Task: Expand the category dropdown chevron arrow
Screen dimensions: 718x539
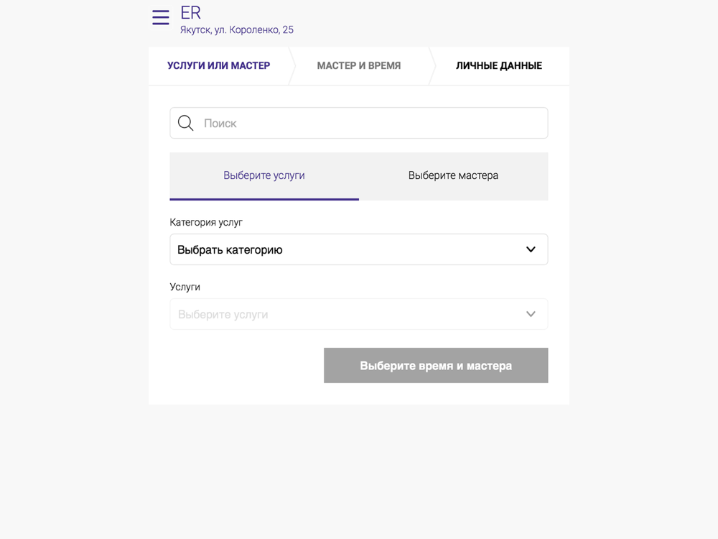Action: (531, 249)
